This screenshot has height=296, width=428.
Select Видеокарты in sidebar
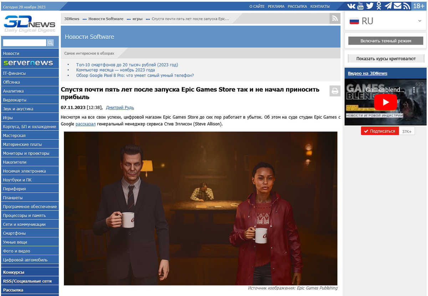pyautogui.click(x=30, y=100)
